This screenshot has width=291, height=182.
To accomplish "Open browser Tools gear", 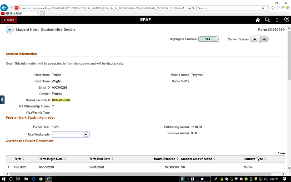I will 283,8.
